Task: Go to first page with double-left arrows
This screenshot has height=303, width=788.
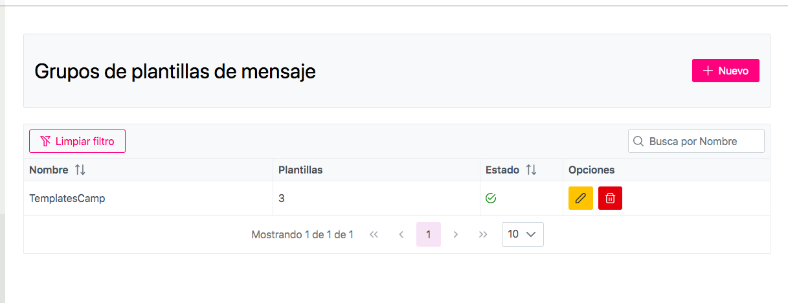Action: click(x=374, y=234)
